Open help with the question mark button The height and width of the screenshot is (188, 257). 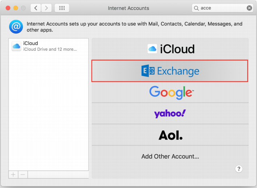239,169
